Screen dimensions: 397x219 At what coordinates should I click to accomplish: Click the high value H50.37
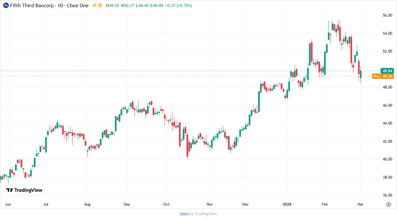(x=127, y=6)
